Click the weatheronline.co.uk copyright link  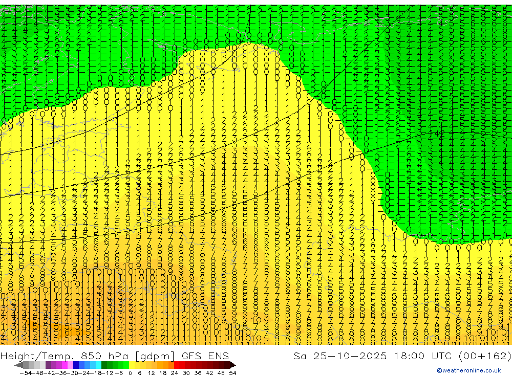pos(469,370)
